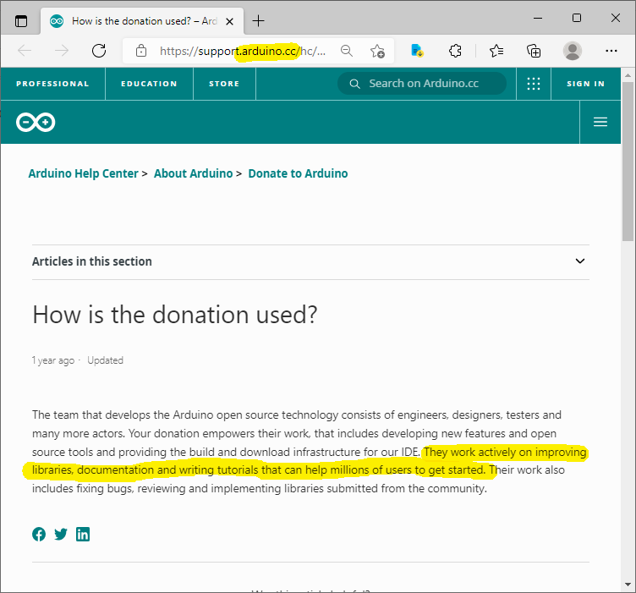Viewport: 636px width, 593px height.
Task: Refresh the current page
Action: [x=99, y=51]
